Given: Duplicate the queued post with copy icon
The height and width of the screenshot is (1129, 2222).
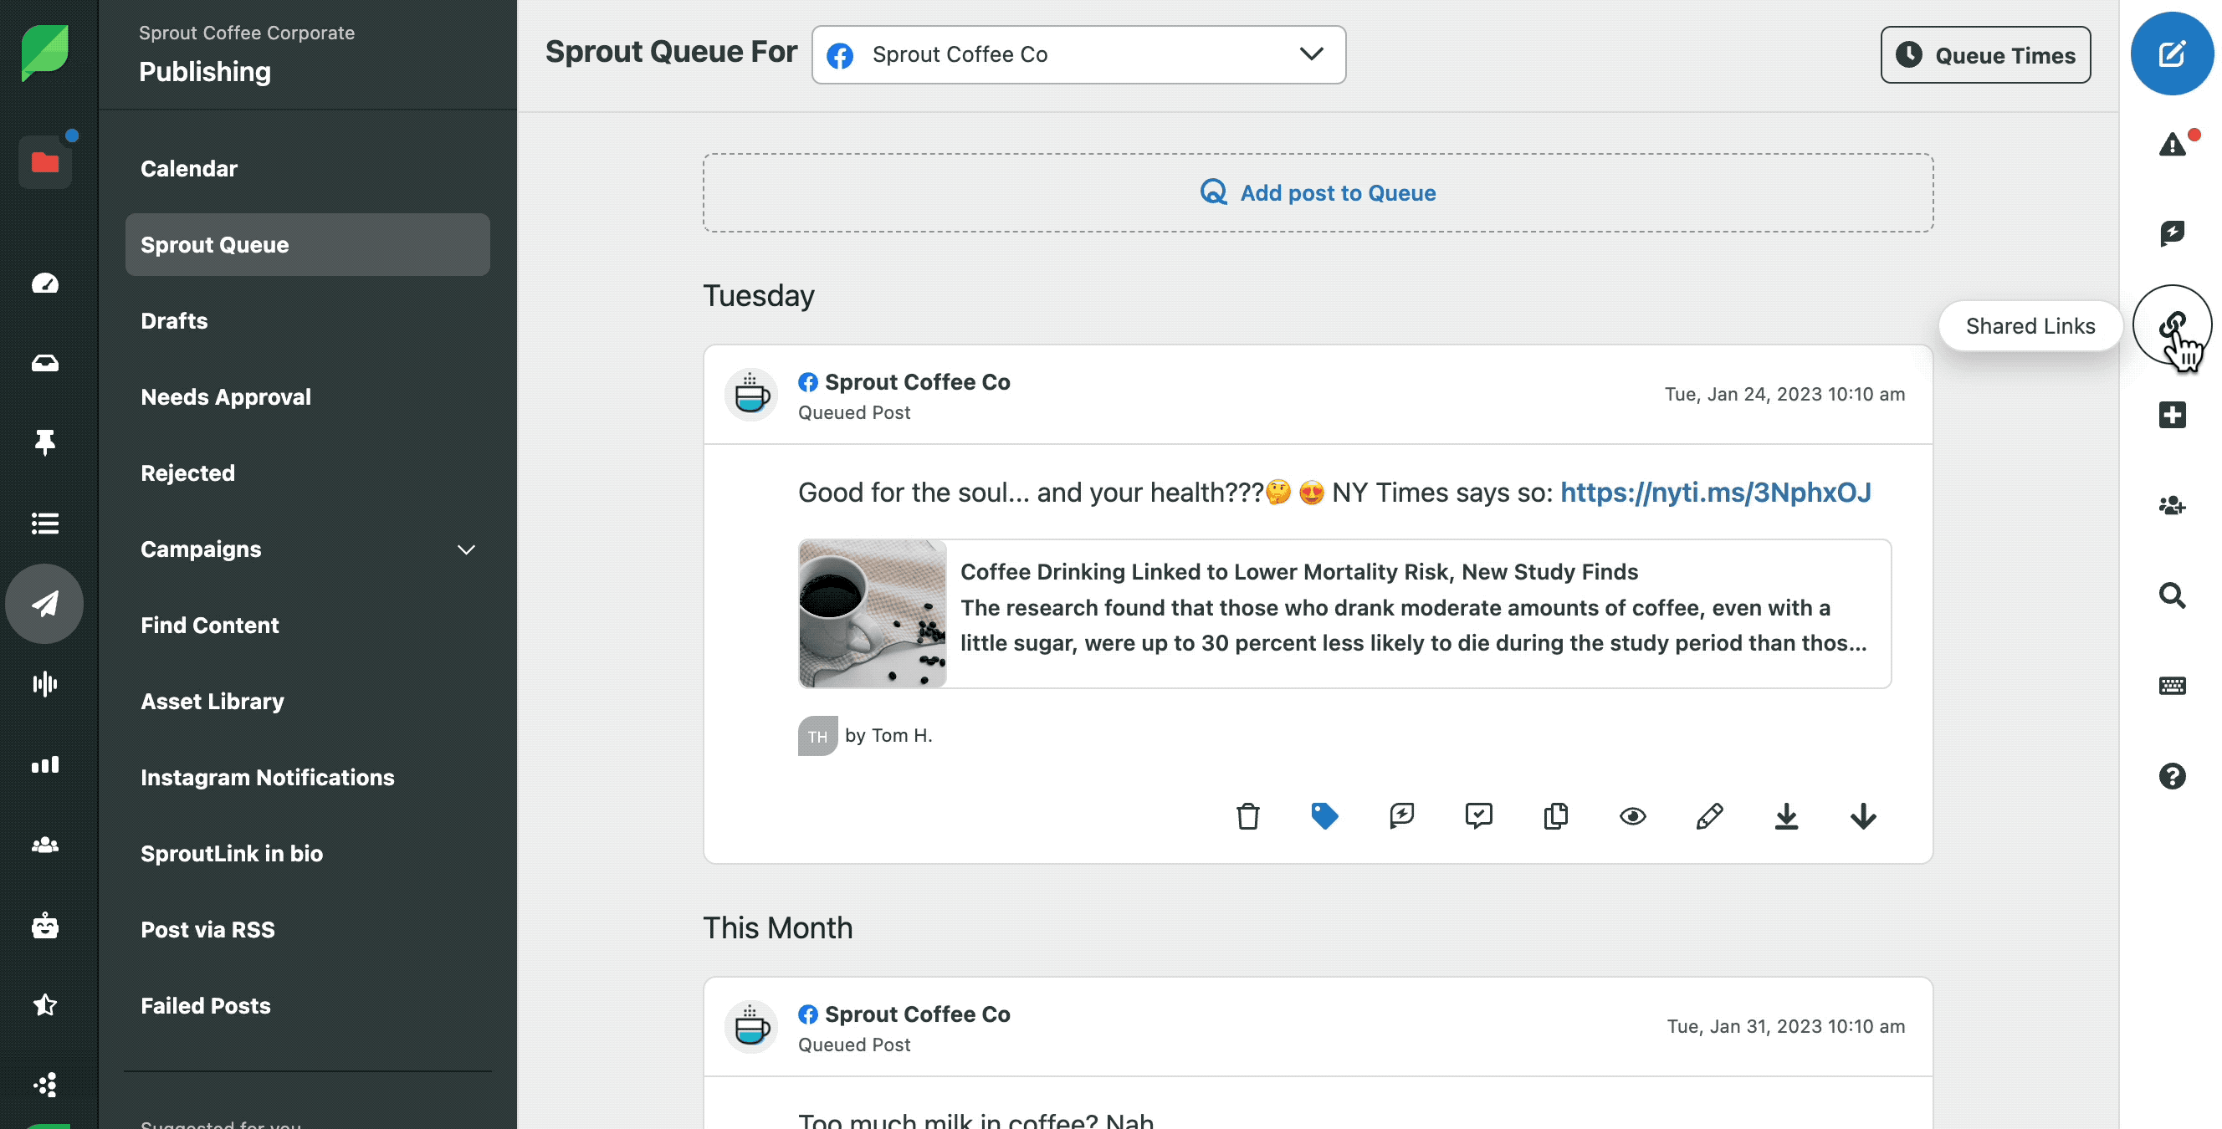Looking at the screenshot, I should (1555, 816).
